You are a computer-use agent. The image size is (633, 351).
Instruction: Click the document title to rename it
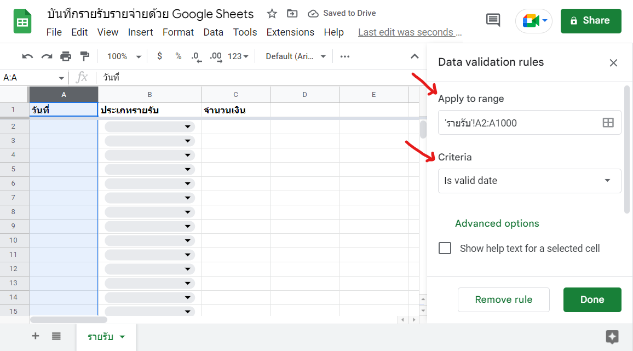(x=151, y=14)
